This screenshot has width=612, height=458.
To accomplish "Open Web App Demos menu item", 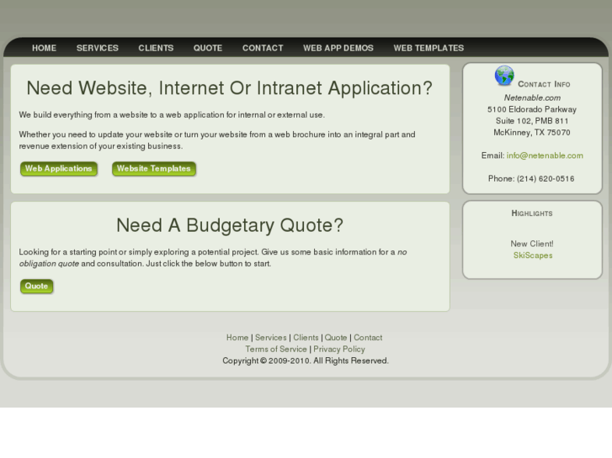I will pos(338,48).
